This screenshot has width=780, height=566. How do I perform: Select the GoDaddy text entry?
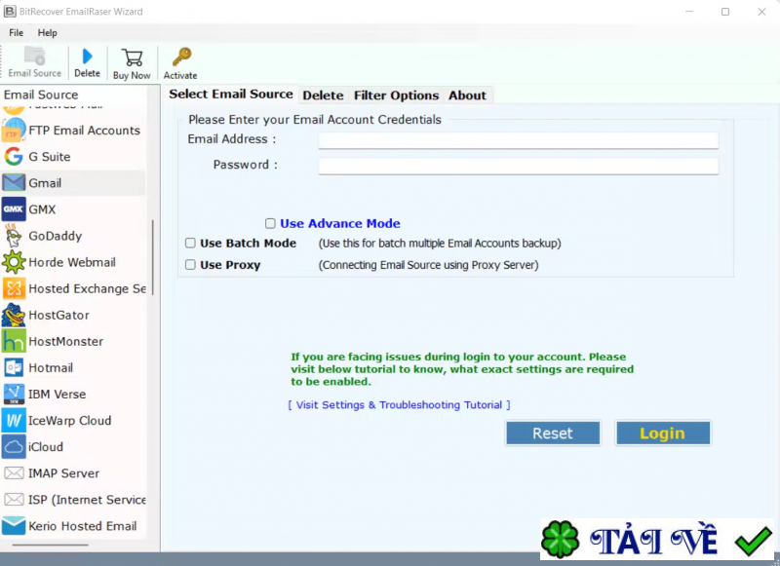56,236
